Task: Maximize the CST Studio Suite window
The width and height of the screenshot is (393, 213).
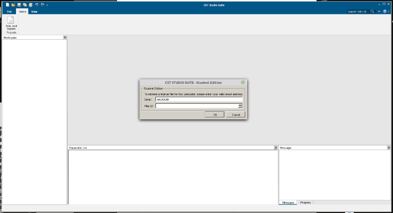Action: pyautogui.click(x=384, y=4)
